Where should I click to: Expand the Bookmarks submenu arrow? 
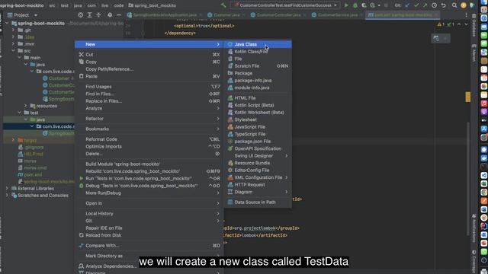218,129
